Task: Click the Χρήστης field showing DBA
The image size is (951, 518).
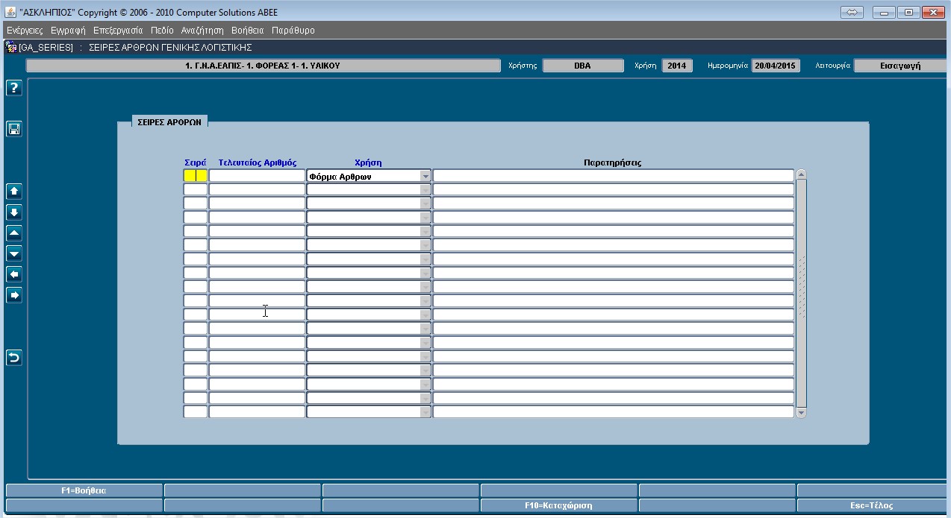Action: (x=583, y=66)
